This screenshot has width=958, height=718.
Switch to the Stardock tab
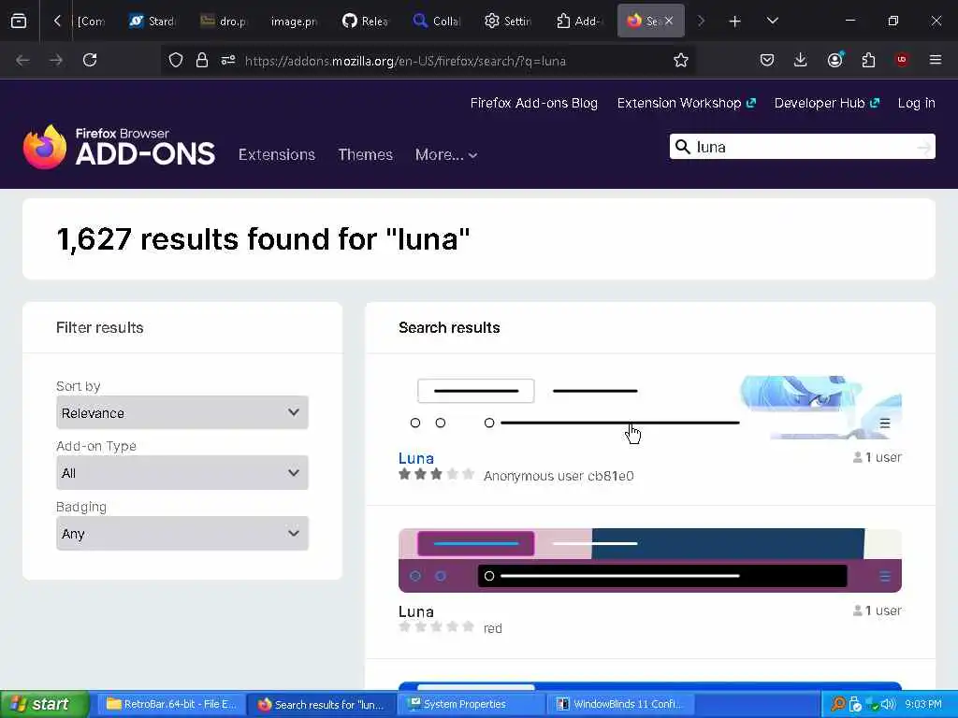pos(152,21)
